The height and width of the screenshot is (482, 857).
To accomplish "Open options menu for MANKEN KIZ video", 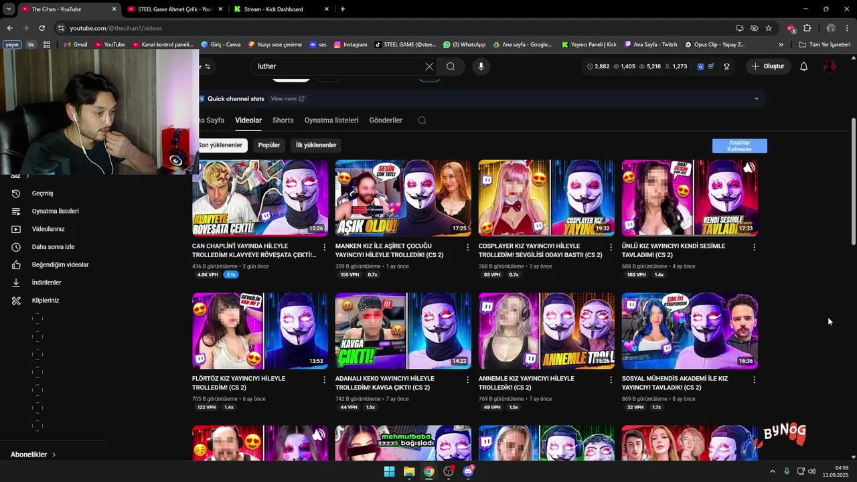I will pos(468,247).
